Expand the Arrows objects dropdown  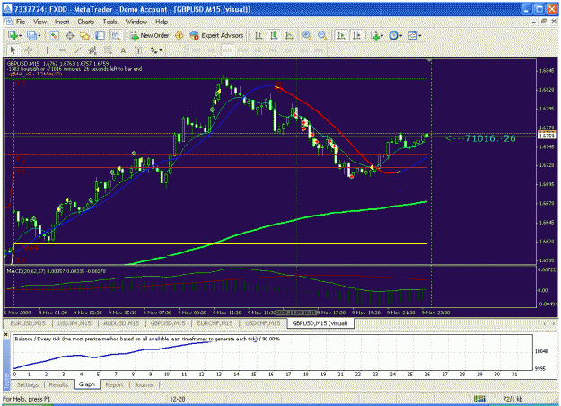click(x=161, y=50)
